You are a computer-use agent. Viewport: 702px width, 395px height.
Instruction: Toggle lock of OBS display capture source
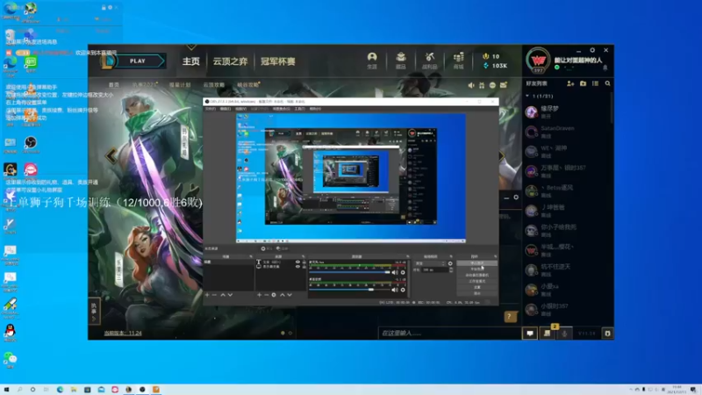click(304, 267)
